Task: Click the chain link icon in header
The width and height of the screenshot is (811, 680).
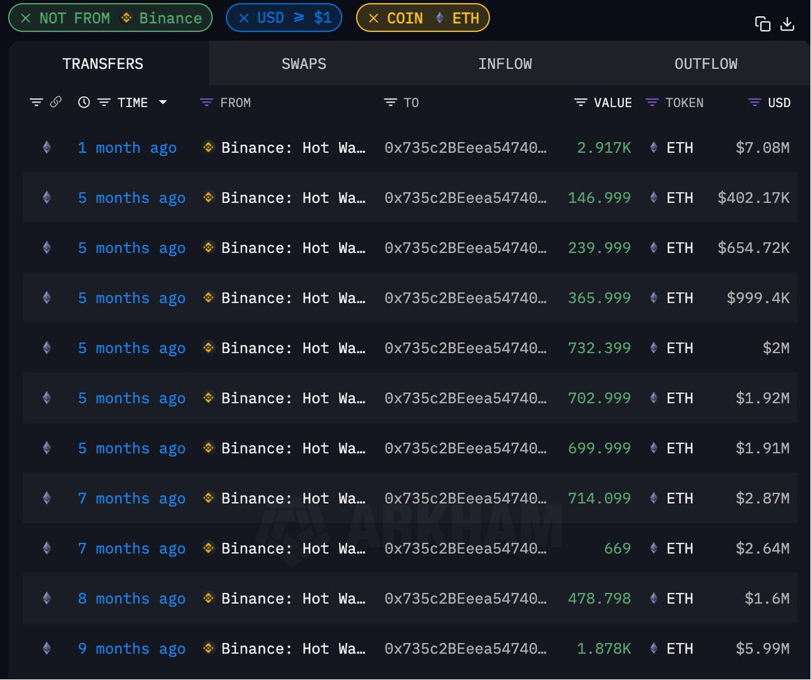Action: click(x=56, y=102)
